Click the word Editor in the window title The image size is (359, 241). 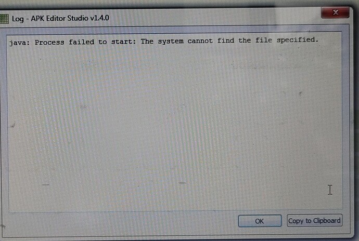click(x=56, y=18)
